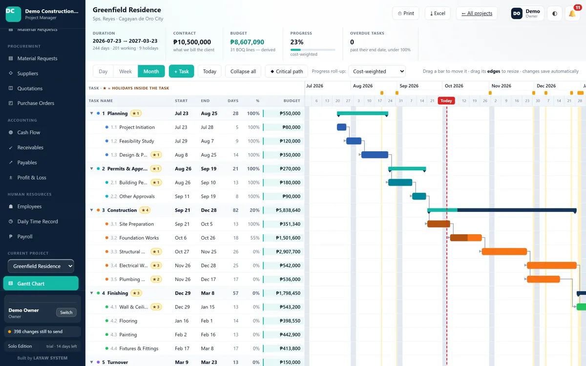Click the Gantt Chart sidebar icon
This screenshot has height=366, width=586.
(x=11, y=284)
